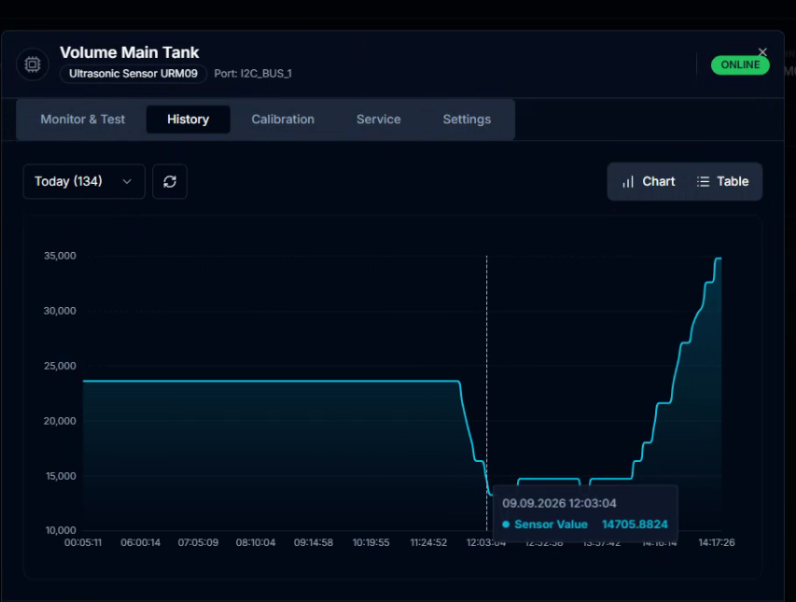Click the tooltip timestamp 09.09.2026 12:03:04
The height and width of the screenshot is (602, 796).
(559, 503)
